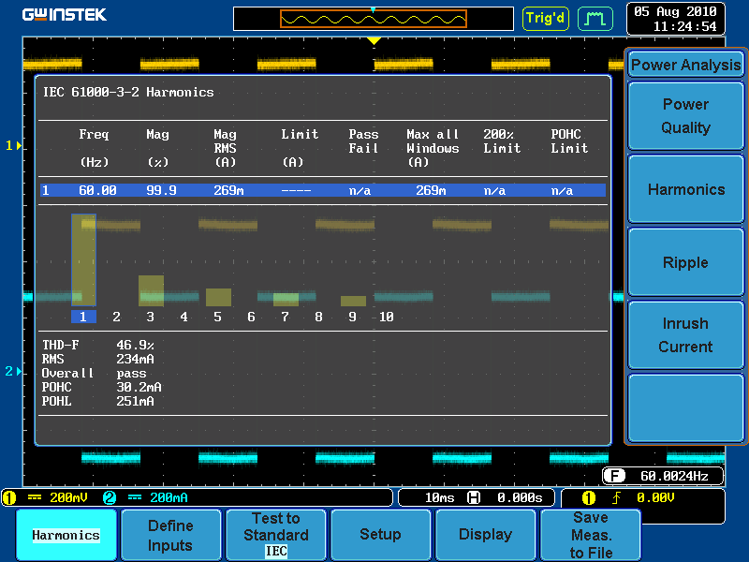Click the channel 1 ground marker
The image size is (749, 562).
[x=13, y=145]
